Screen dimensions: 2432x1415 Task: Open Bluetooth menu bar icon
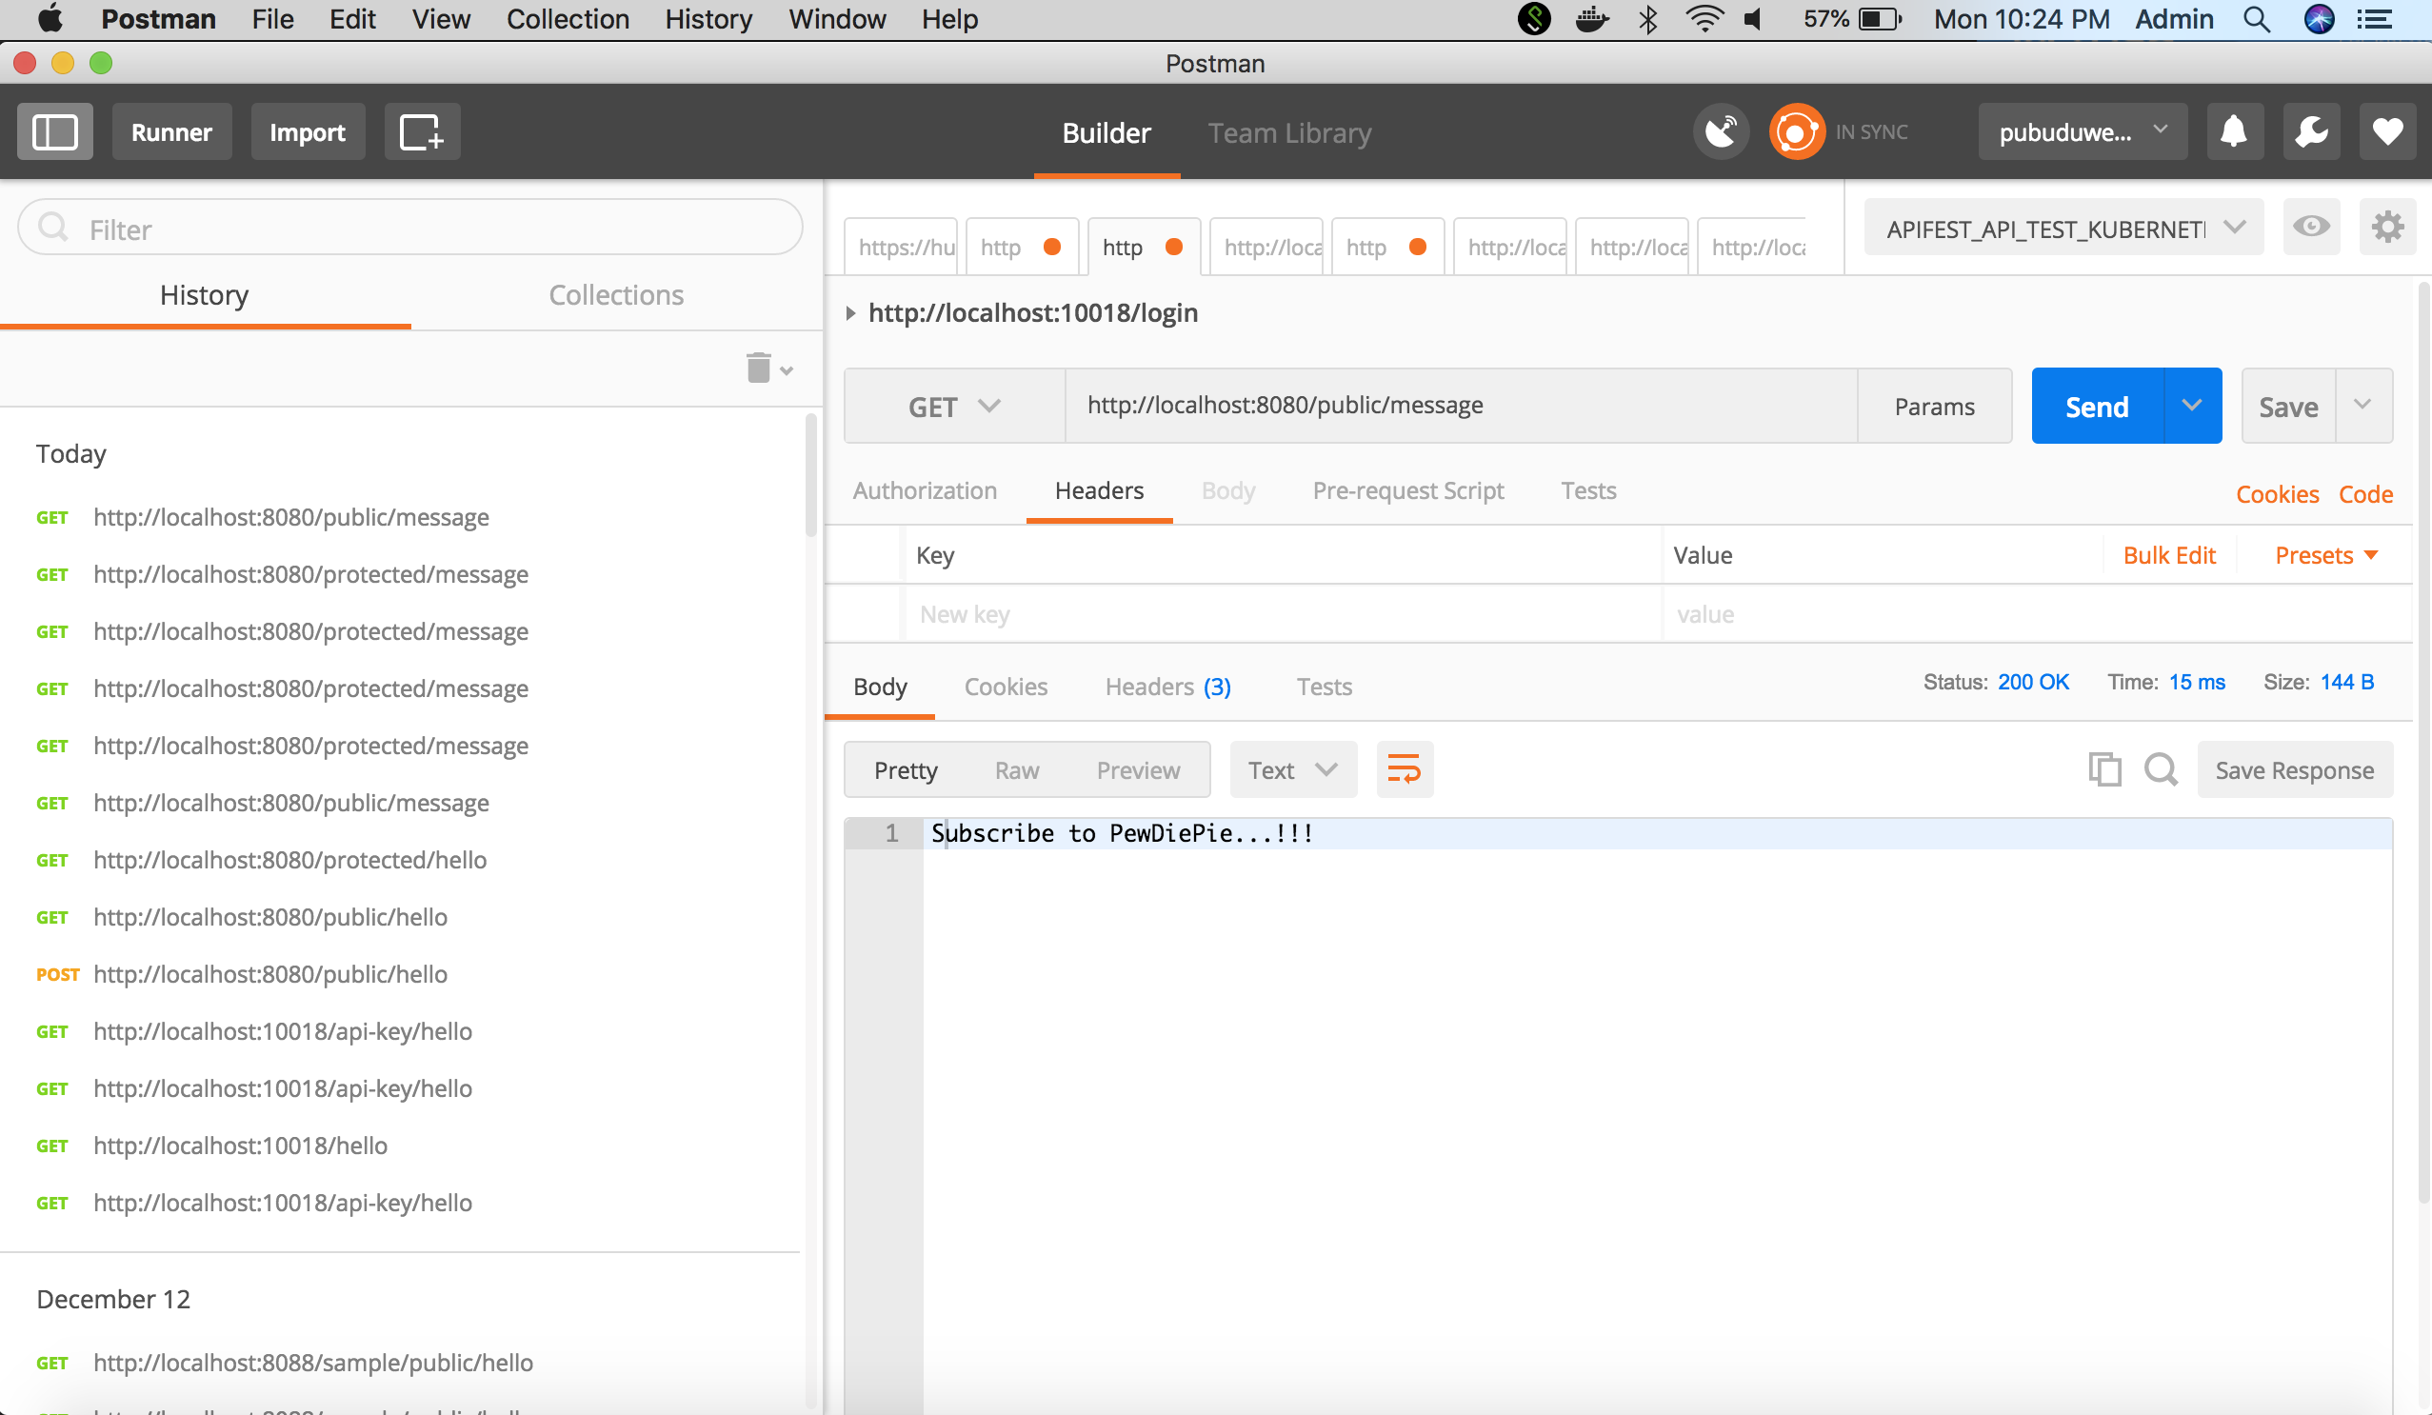click(1648, 19)
